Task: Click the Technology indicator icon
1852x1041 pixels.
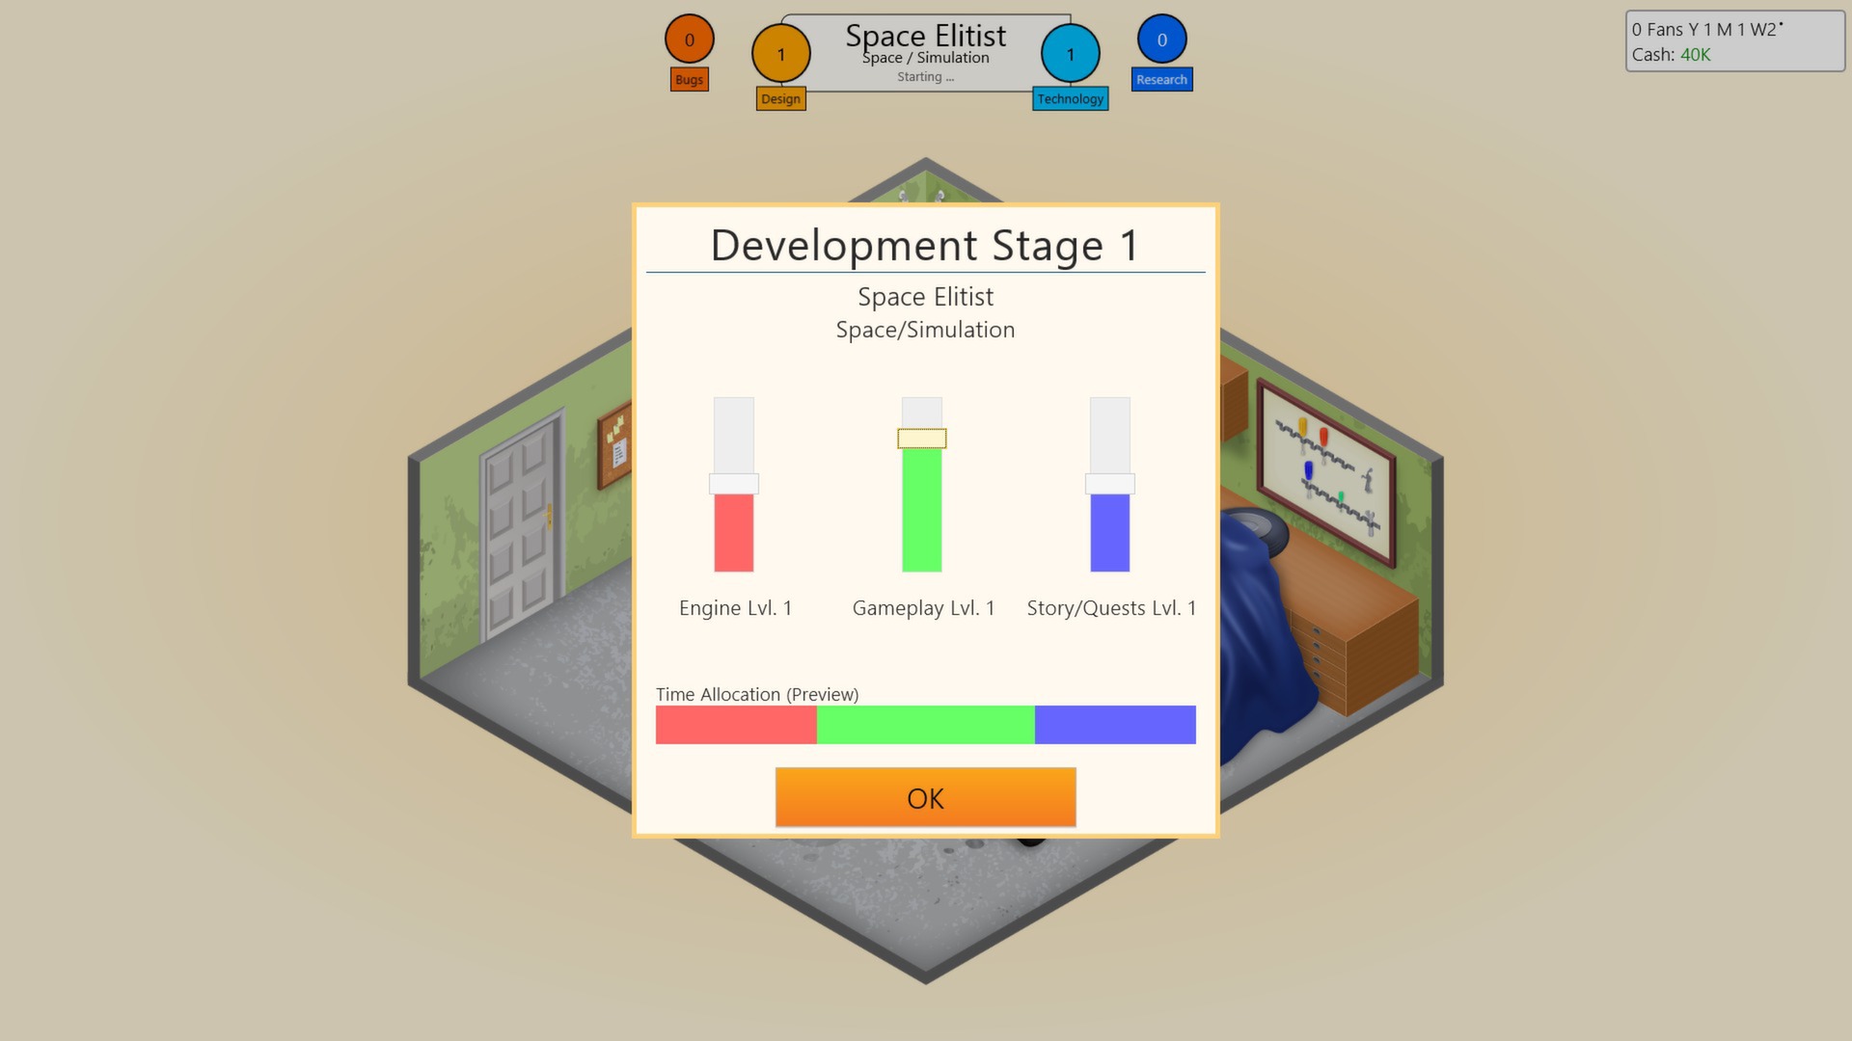Action: pos(1070,53)
